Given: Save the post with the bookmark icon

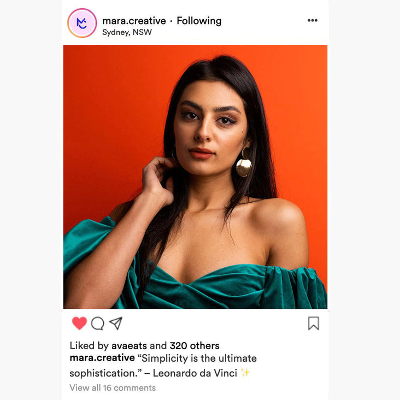Looking at the screenshot, I should (x=314, y=323).
